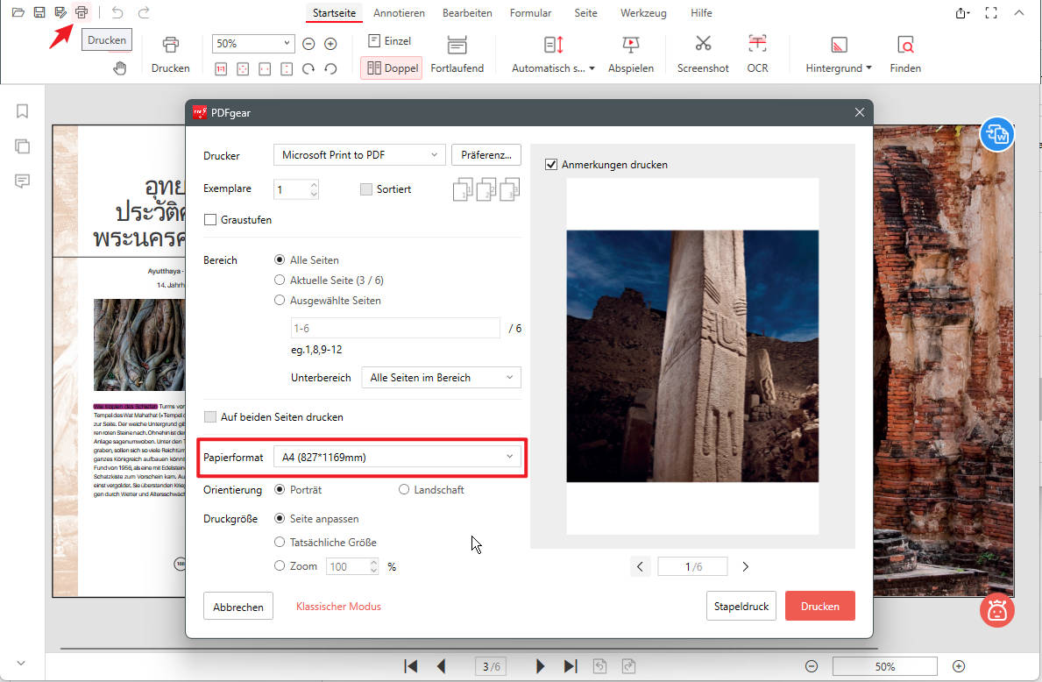The image size is (1042, 682).
Task: Open the Finden search tool
Action: tap(904, 53)
